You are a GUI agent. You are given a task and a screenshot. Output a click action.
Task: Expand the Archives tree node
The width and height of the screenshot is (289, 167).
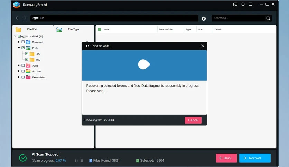pyautogui.click(x=19, y=71)
